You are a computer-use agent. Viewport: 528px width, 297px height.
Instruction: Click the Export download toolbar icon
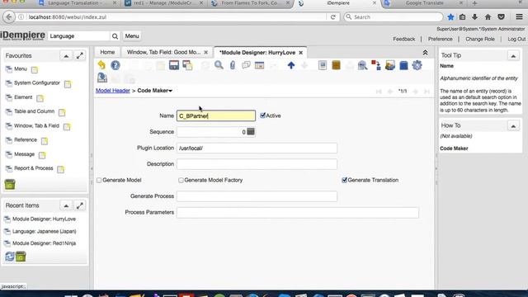pos(102,78)
